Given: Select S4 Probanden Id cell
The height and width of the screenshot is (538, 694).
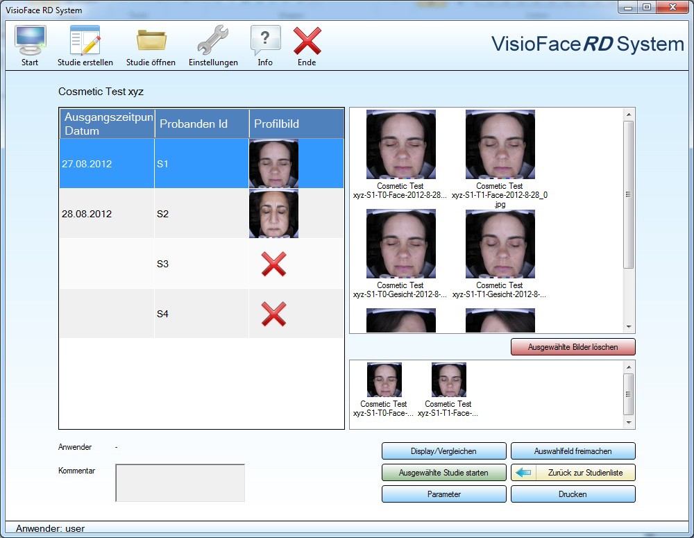Looking at the screenshot, I should click(201, 314).
